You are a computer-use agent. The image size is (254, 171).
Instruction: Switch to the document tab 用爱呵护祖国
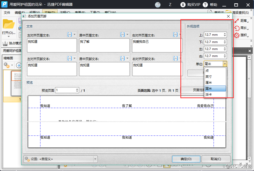point(12,51)
